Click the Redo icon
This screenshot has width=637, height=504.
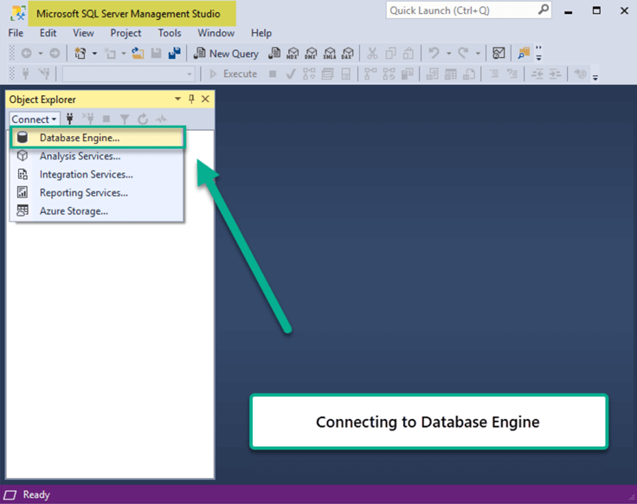(x=463, y=53)
